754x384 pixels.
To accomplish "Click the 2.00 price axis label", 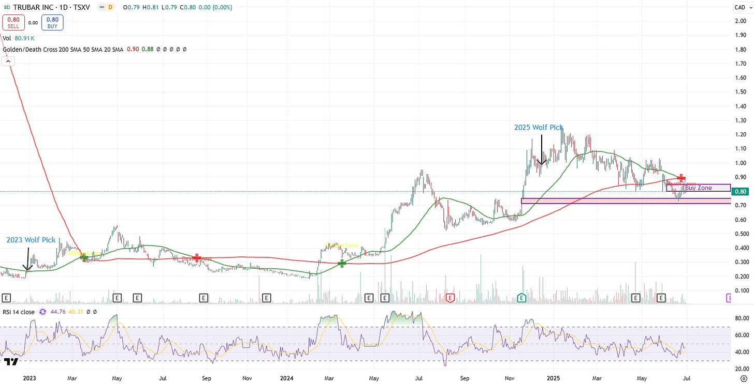I will point(741,21).
